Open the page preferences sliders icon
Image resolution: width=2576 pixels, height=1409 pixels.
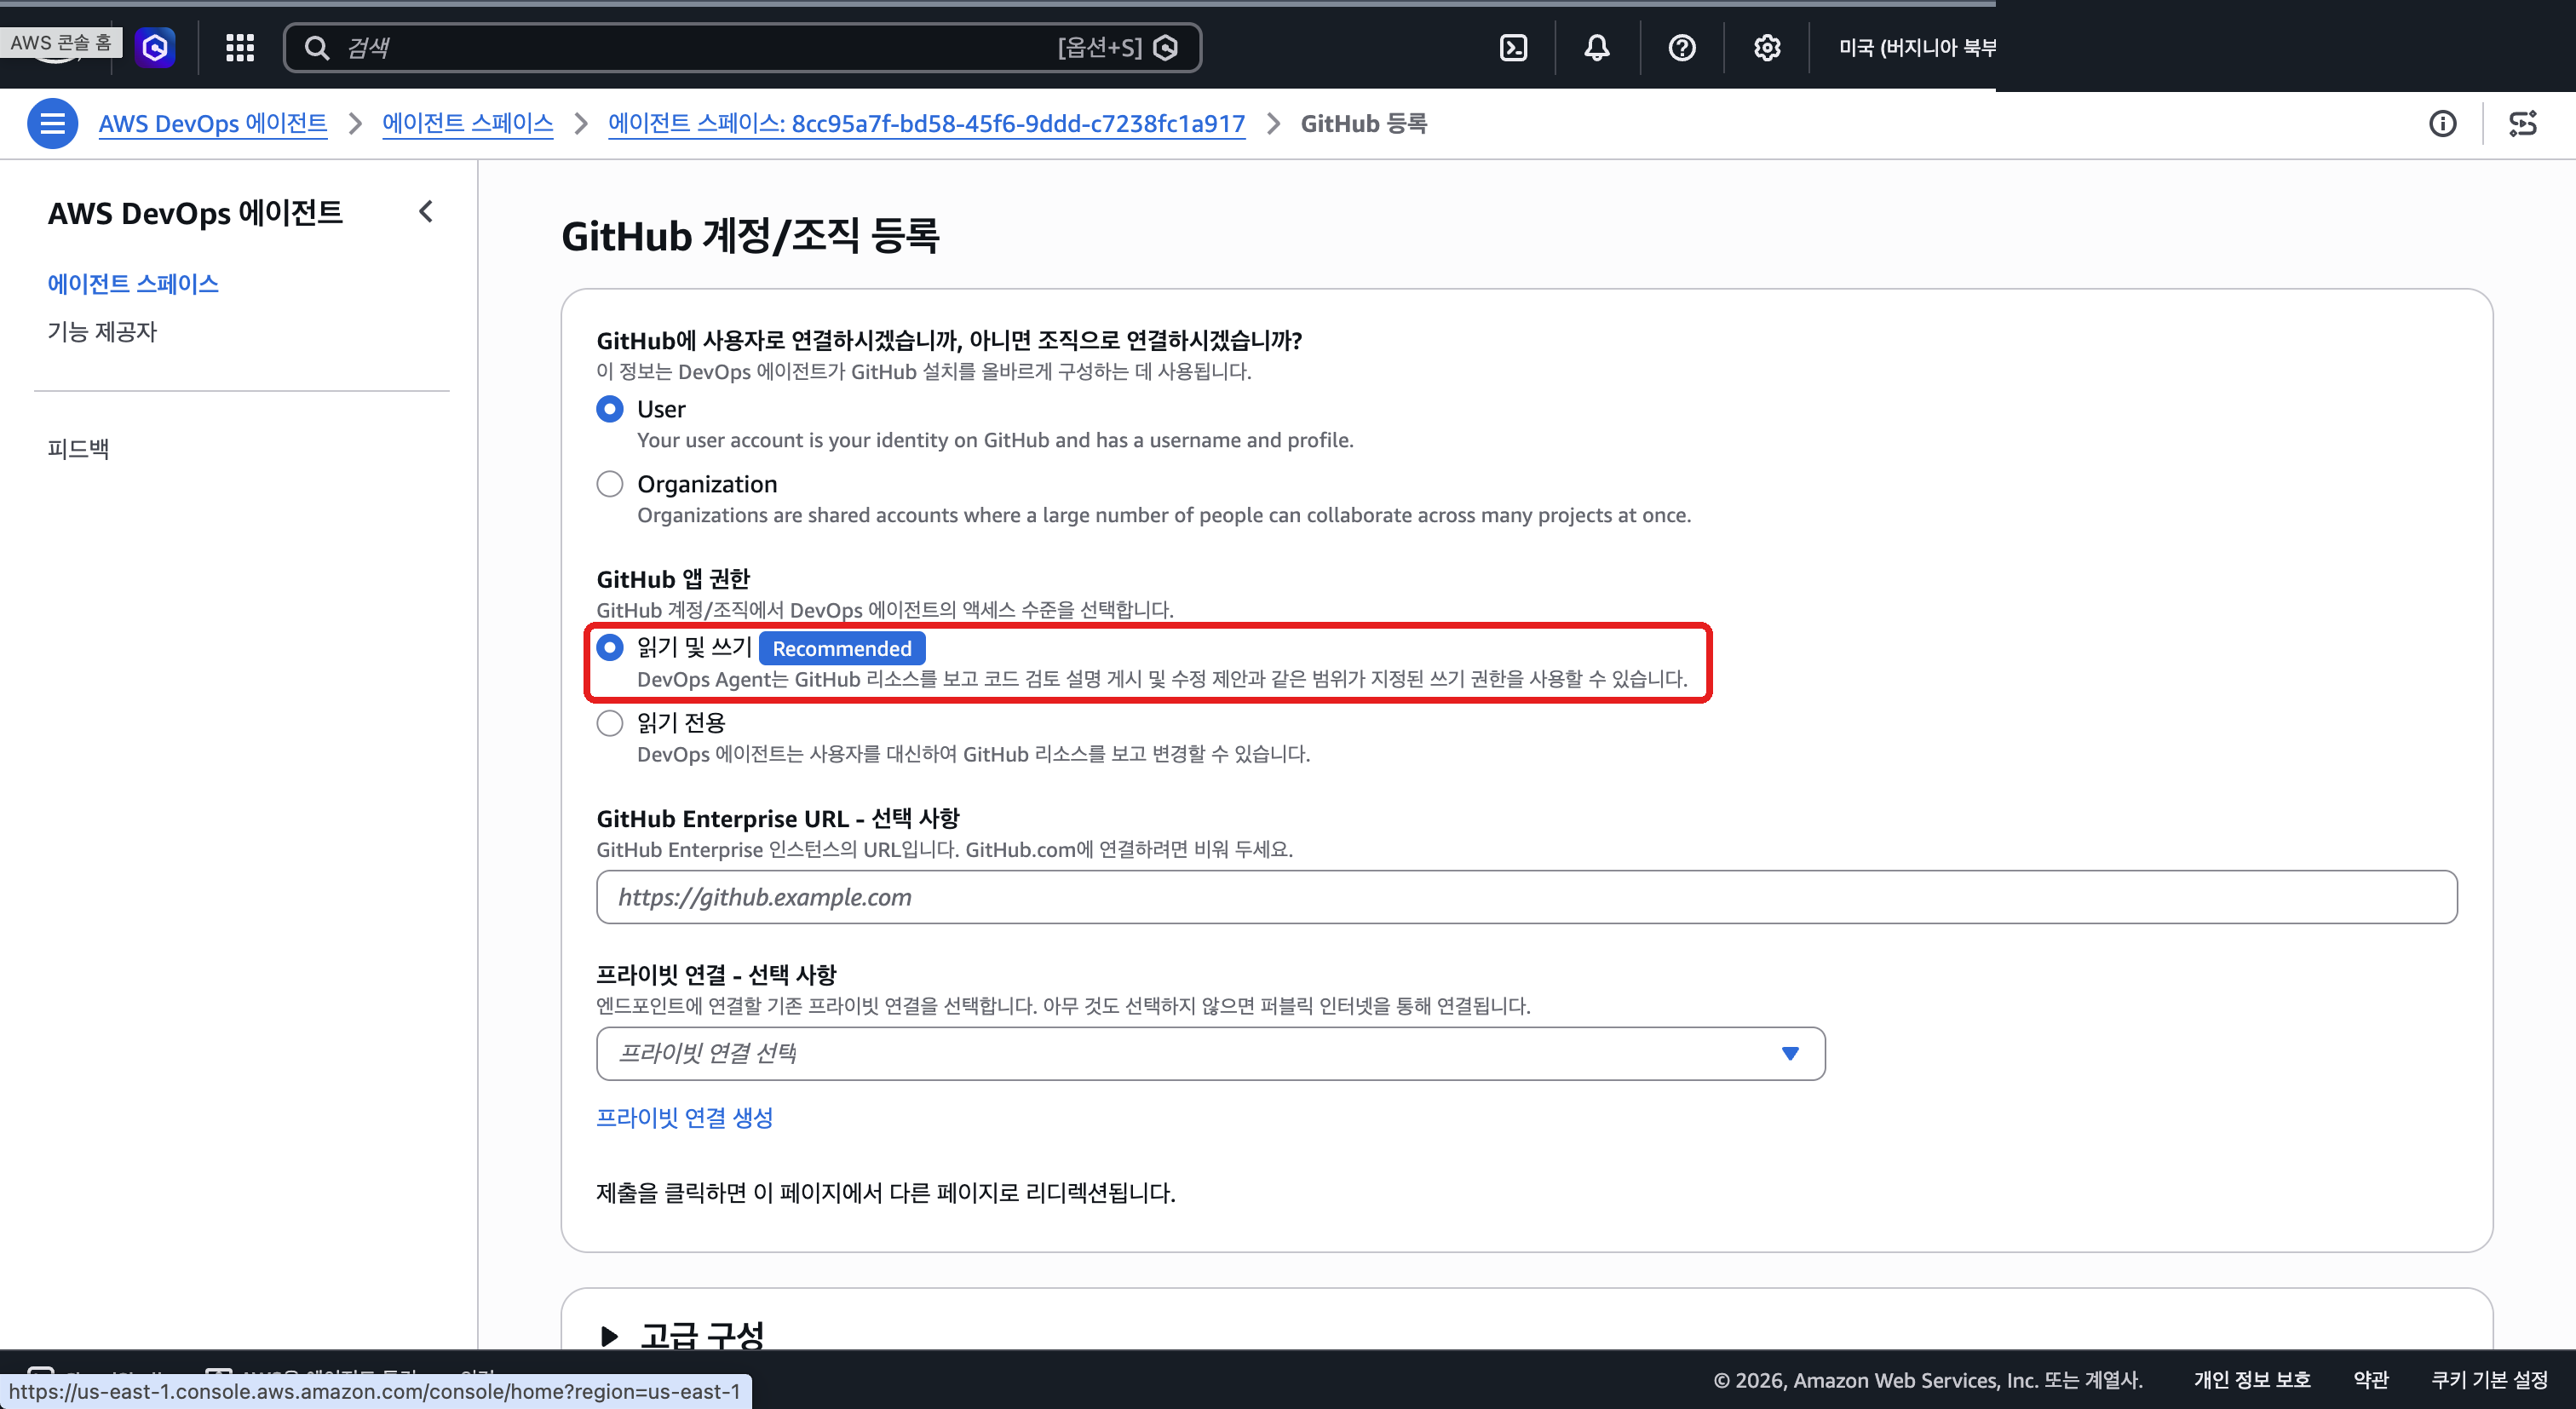(2523, 124)
